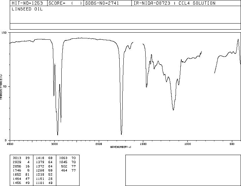
Task: Click the WAVENUMBER x-axis title
Action: click(x=121, y=147)
